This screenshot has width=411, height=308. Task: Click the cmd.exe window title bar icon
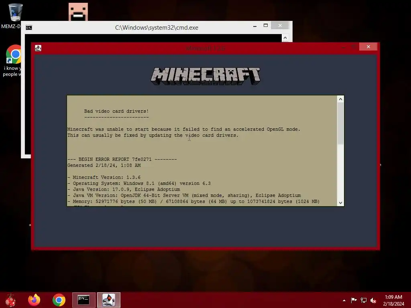point(29,28)
